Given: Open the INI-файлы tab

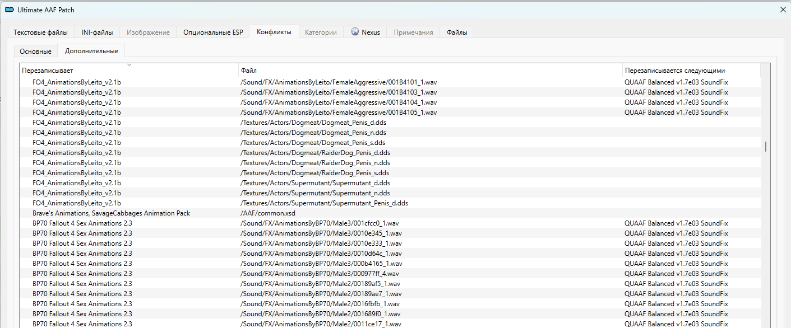Looking at the screenshot, I should pyautogui.click(x=97, y=32).
